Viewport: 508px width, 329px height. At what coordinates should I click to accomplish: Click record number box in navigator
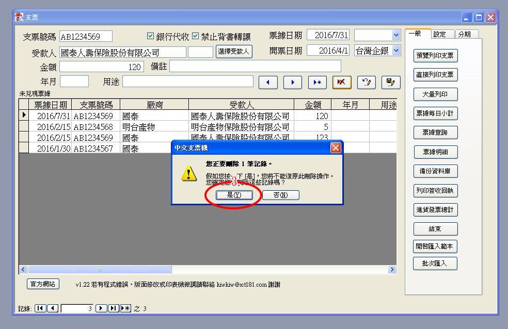tap(77, 308)
